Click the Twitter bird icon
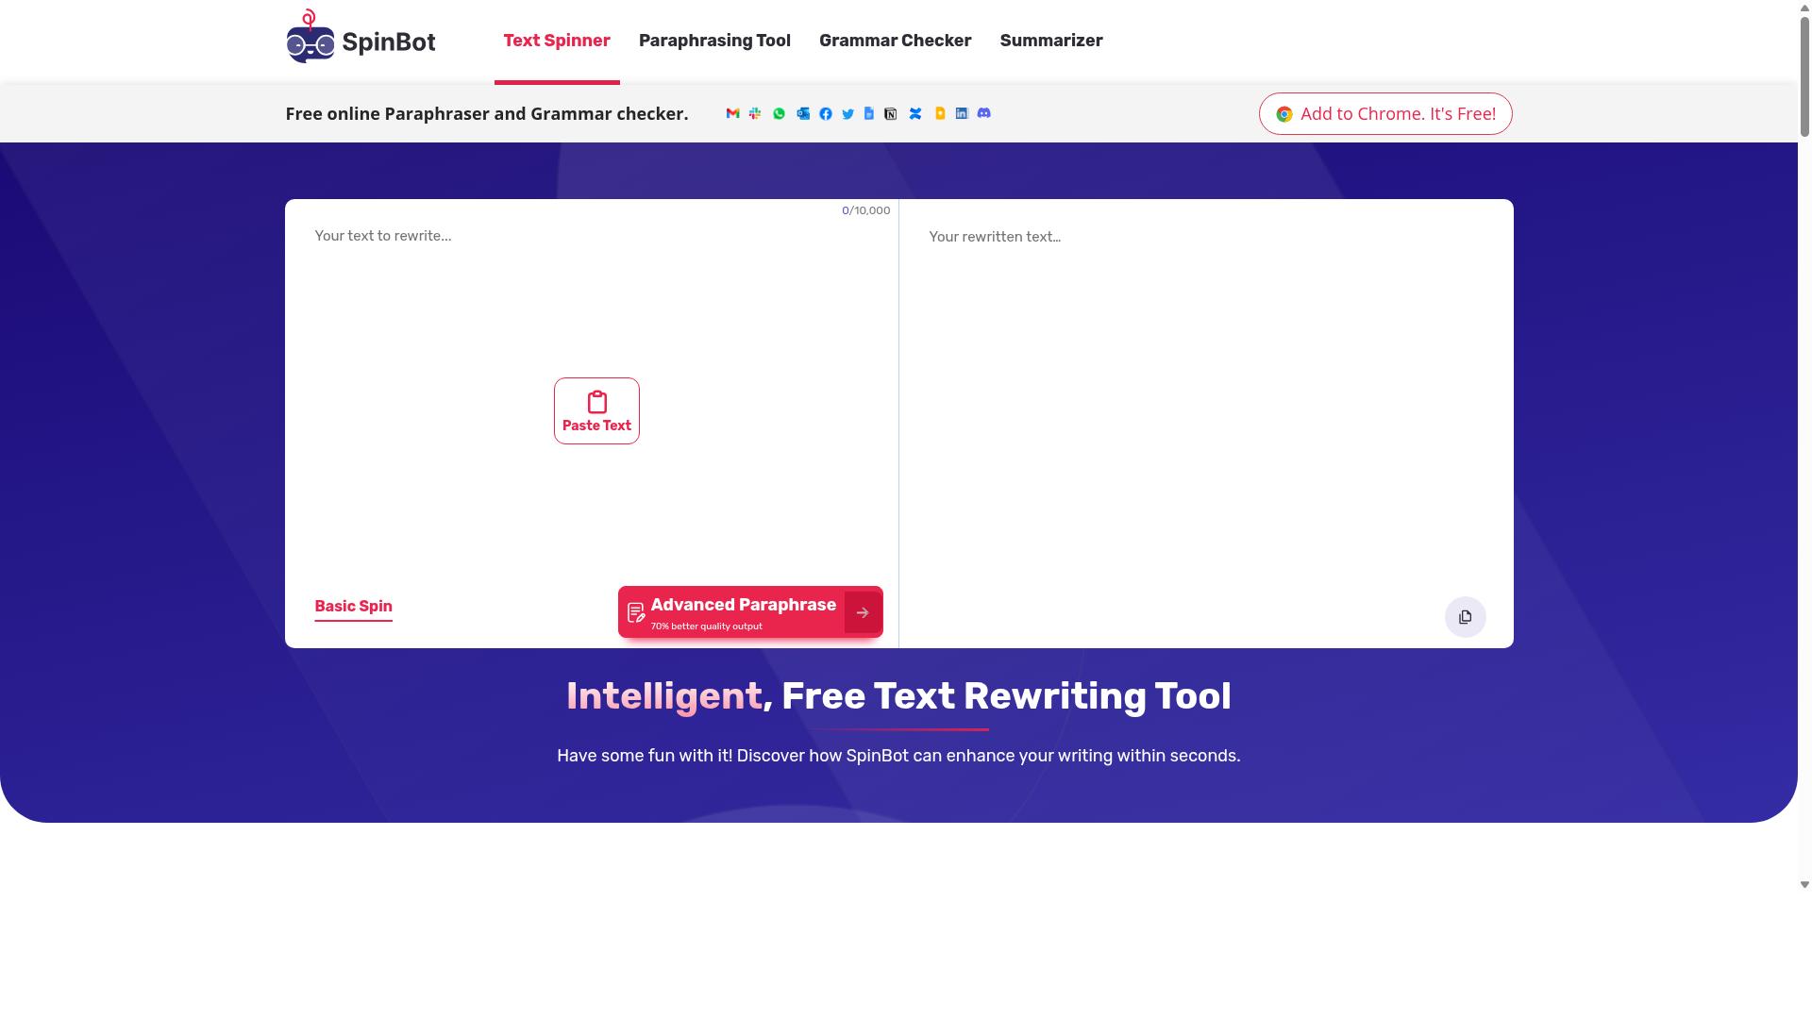1812x1019 pixels. tap(847, 113)
